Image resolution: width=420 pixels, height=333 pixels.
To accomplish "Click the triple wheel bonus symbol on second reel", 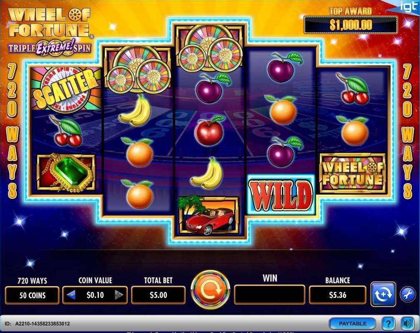I will (x=138, y=69).
